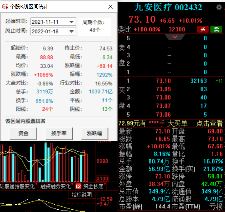Click the 涨跌幅 ranking button
Screen dimensions: 225x212
95,134
